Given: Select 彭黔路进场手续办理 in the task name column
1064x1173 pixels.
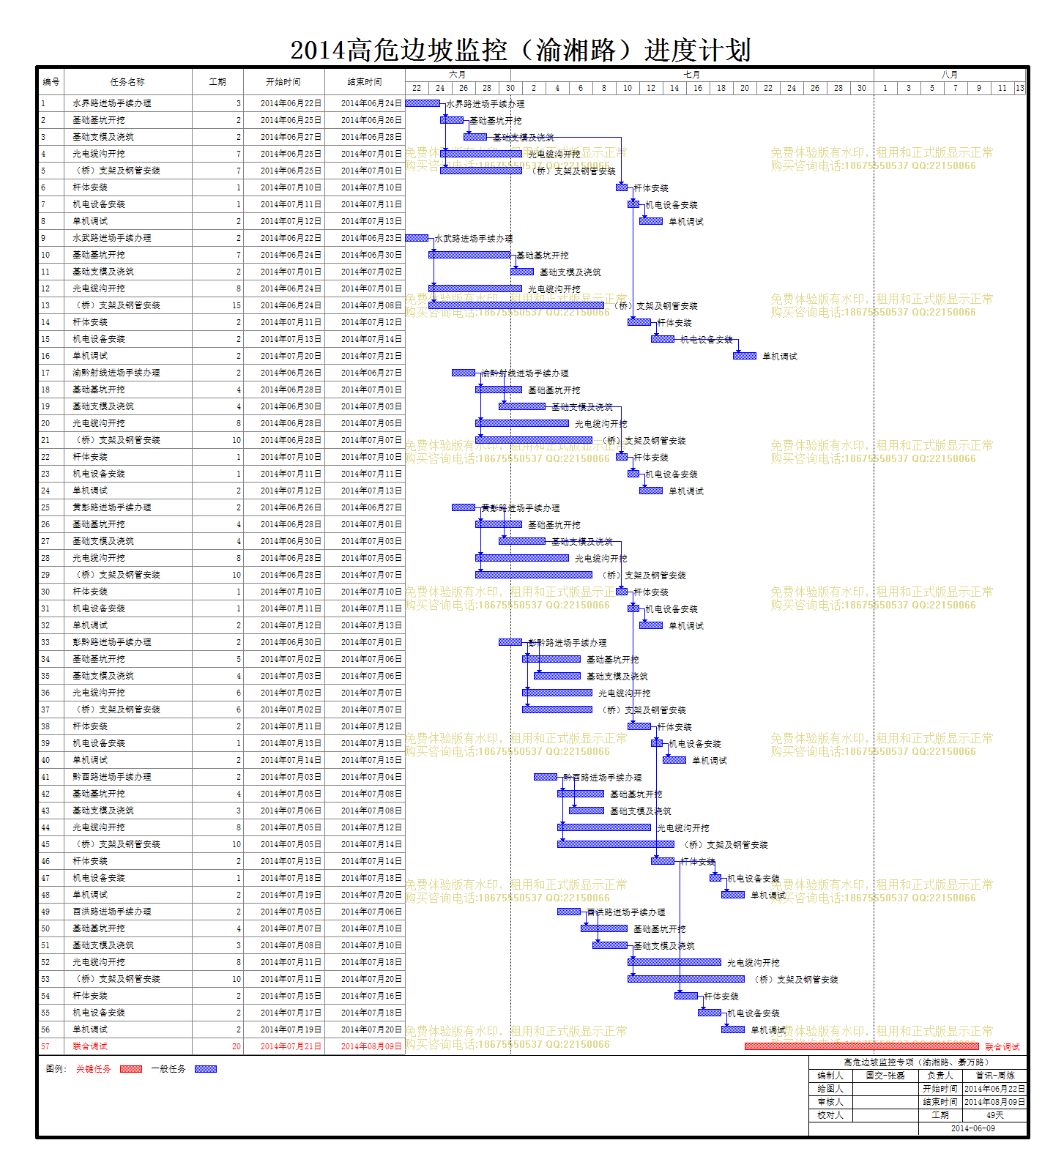Looking at the screenshot, I should point(112,642).
